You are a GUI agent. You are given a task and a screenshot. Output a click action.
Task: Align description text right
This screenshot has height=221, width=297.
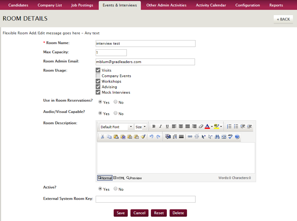194,126
